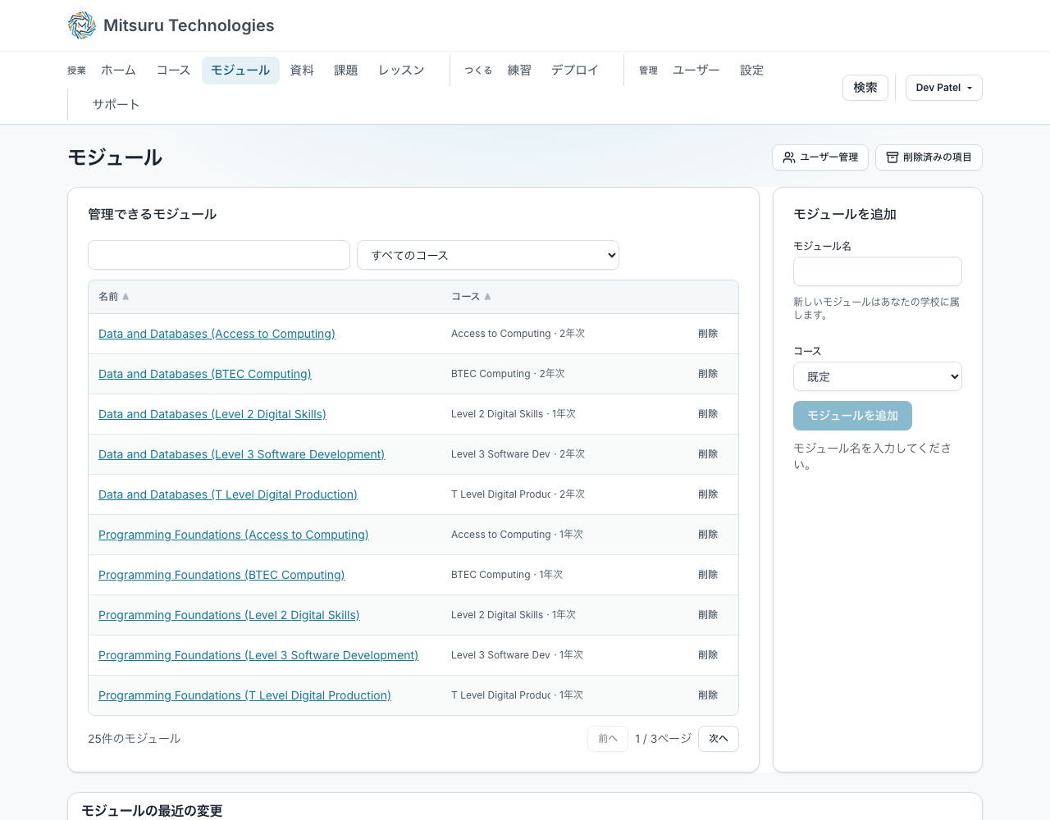Click the archive icon in 削除済みの項目 button
The width and height of the screenshot is (1050, 820).
point(892,157)
